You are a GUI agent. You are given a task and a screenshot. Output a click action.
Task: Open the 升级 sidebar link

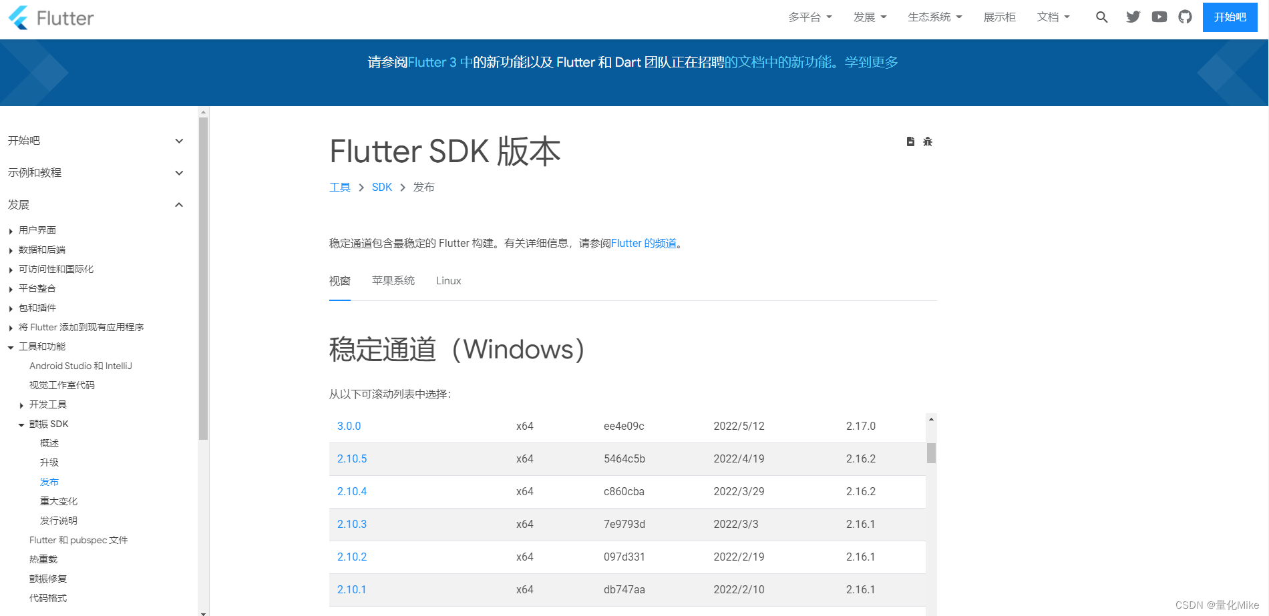coord(49,463)
